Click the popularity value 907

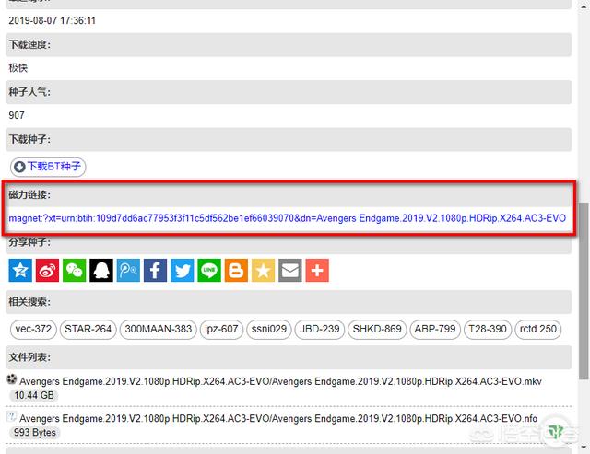pos(17,115)
